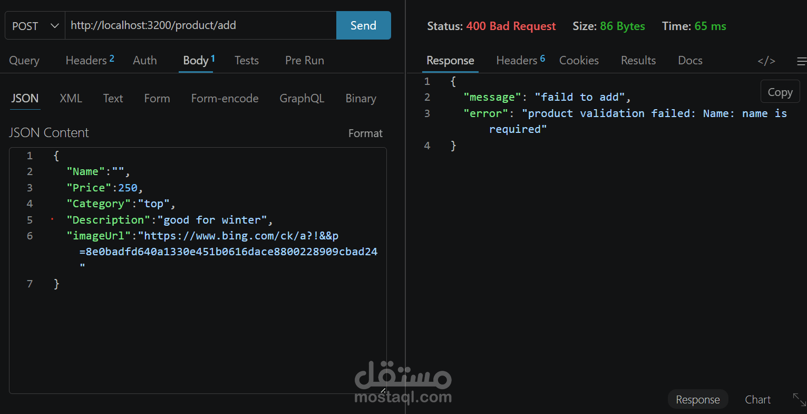Click the "imageUrl" key in JSON body

pyautogui.click(x=98, y=236)
